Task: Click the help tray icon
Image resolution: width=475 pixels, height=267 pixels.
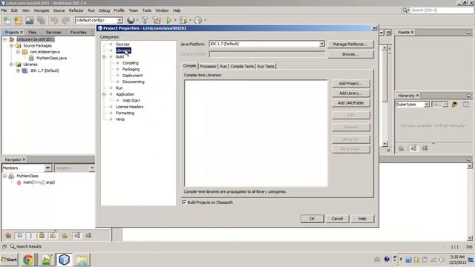Action: pos(387,259)
